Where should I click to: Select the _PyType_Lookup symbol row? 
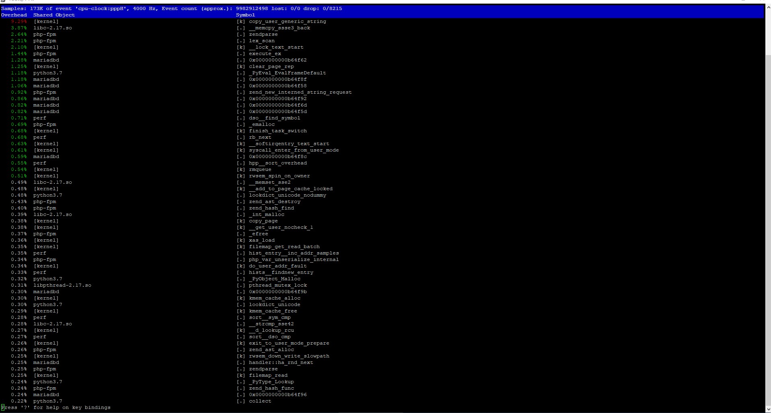pos(271,382)
